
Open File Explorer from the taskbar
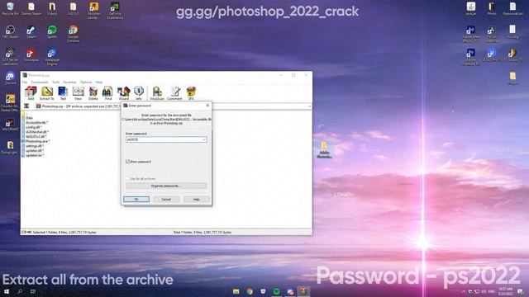pyautogui.click(x=236, y=291)
